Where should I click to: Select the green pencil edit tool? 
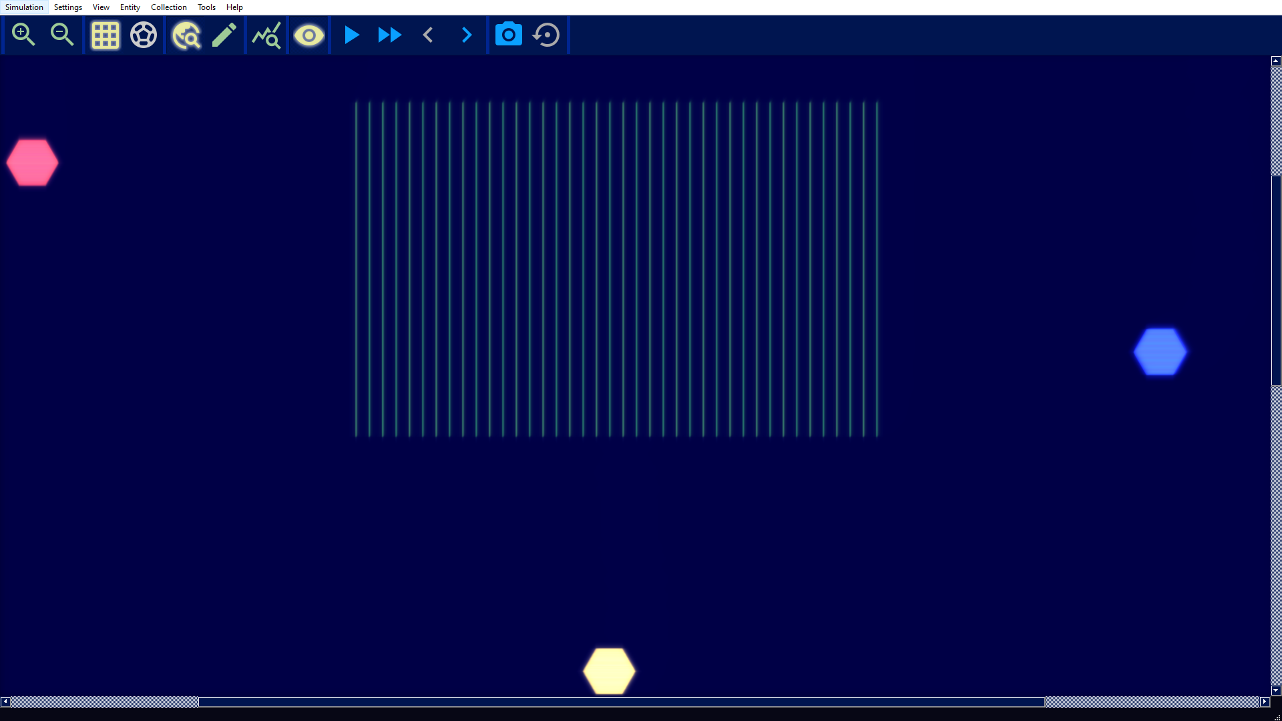point(224,35)
